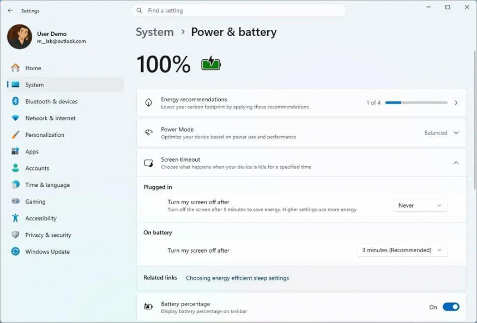Open On battery 3 minutes dropdown
This screenshot has height=323, width=477.
pyautogui.click(x=402, y=250)
